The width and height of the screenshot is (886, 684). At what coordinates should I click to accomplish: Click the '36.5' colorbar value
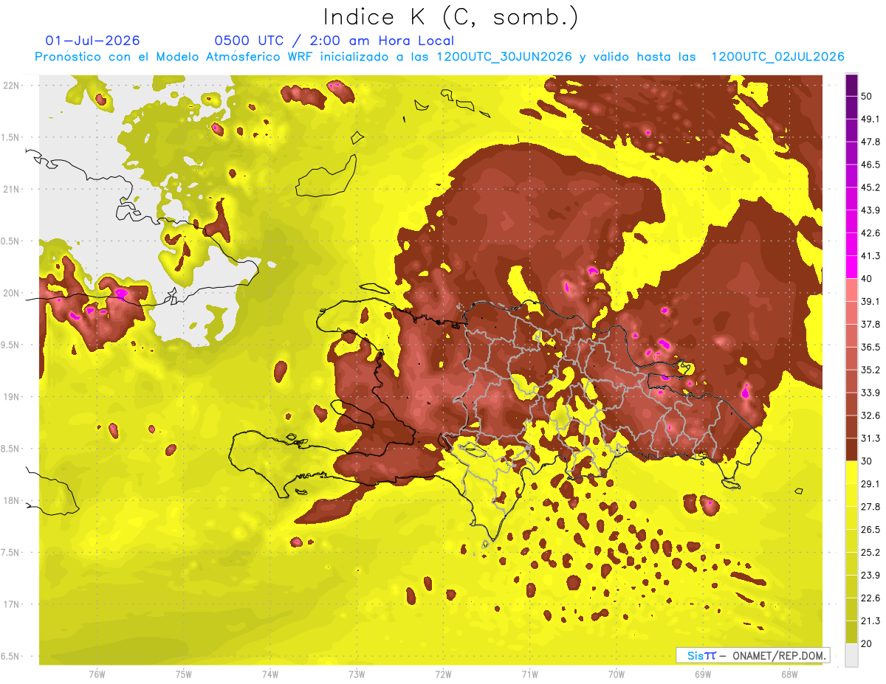click(x=870, y=347)
